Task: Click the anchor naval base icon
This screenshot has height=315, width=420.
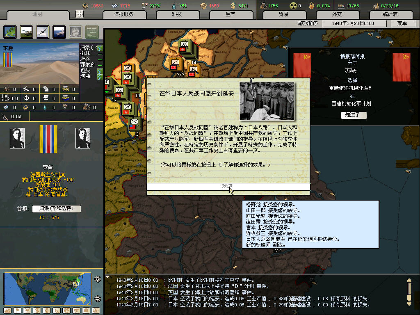Action: [x=26, y=98]
